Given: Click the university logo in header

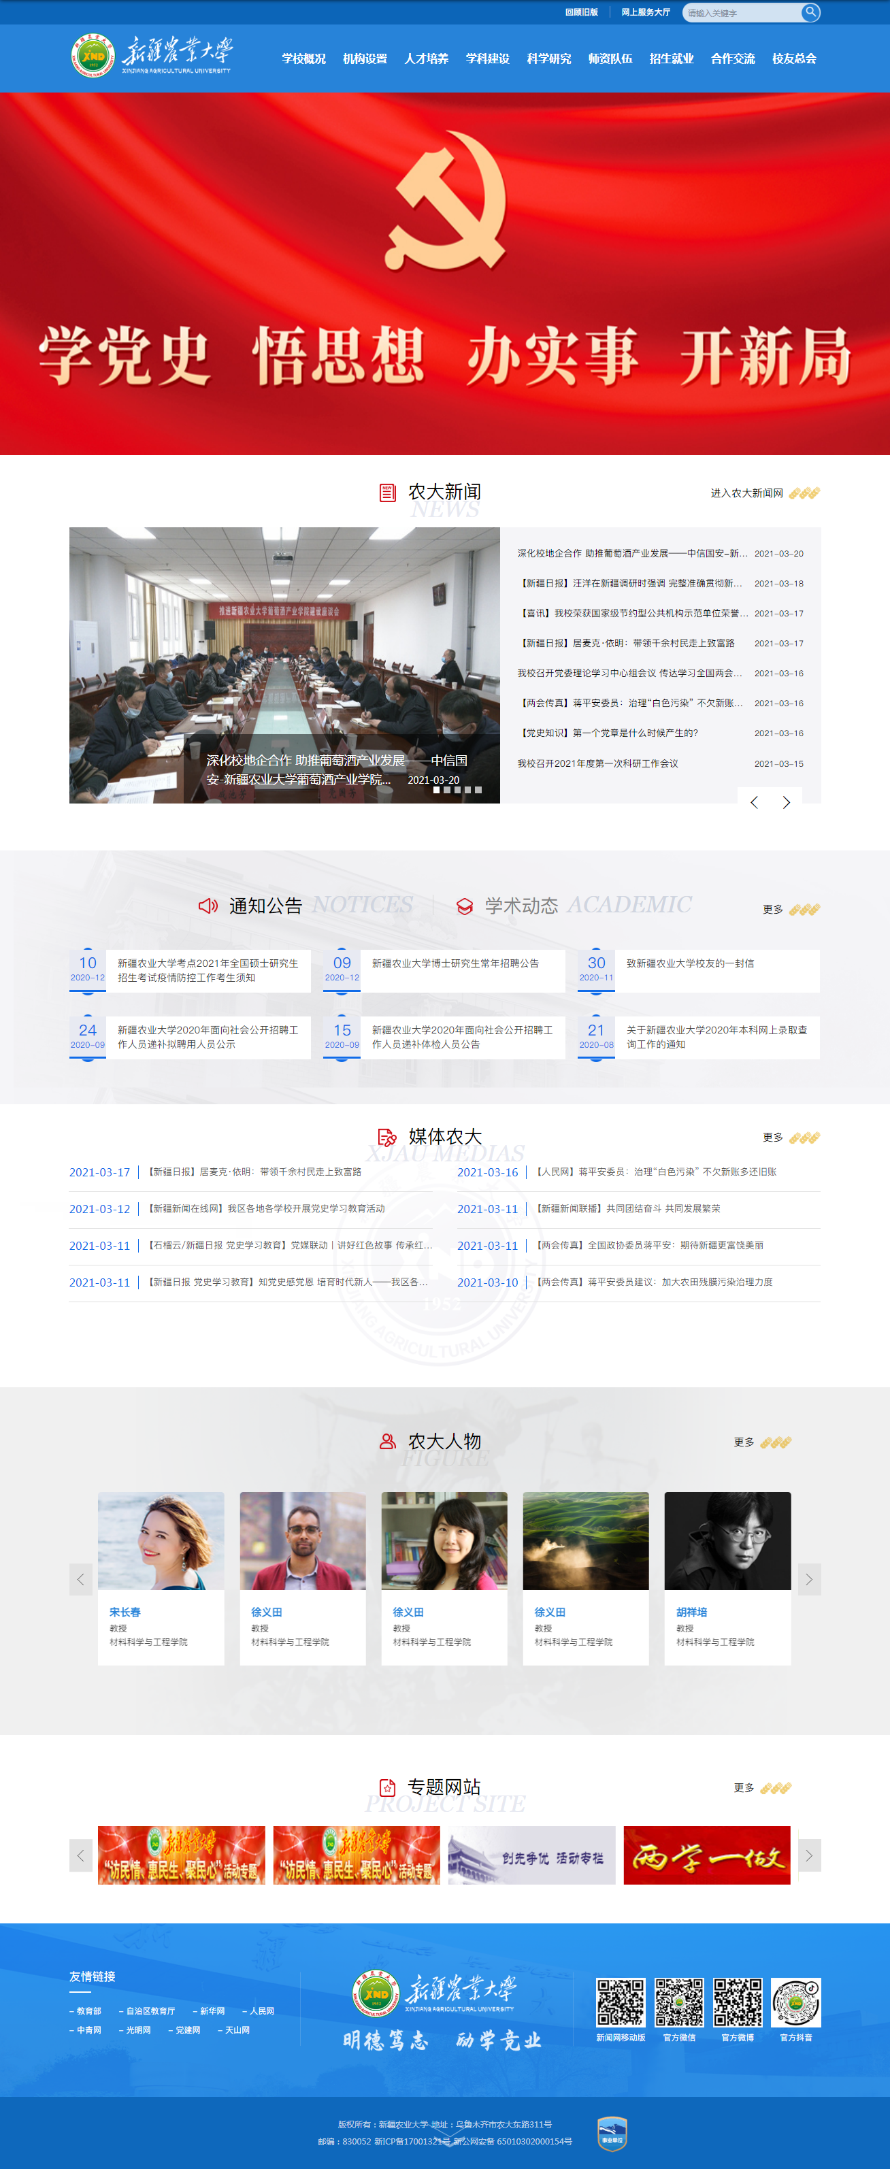Looking at the screenshot, I should point(152,56).
